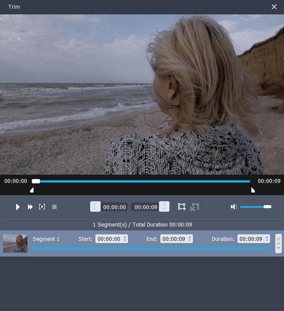Click Segment 1 Duration field
Viewport: 284px width, 311px height.
coord(254,239)
